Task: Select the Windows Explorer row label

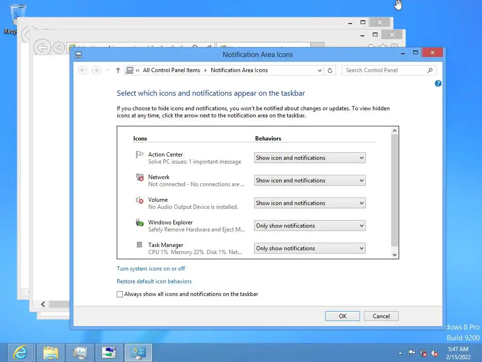Action: 170,222
